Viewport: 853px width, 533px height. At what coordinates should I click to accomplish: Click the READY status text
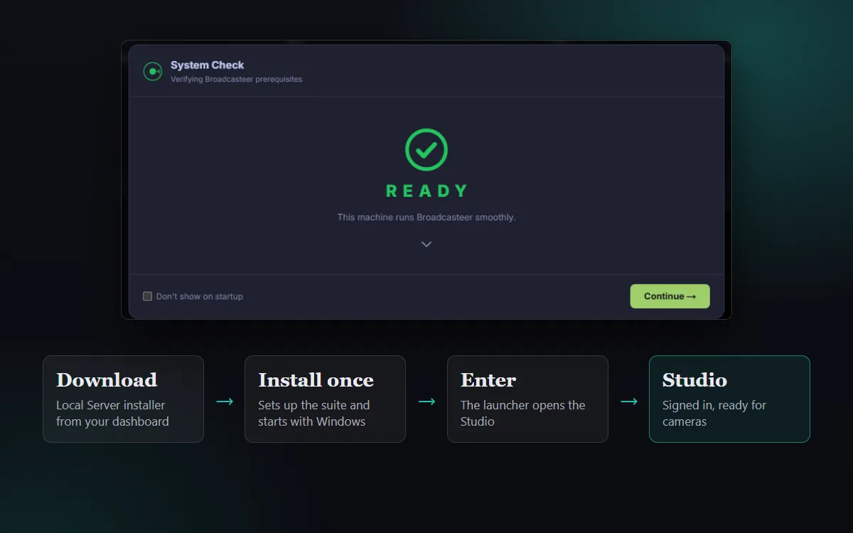426,190
